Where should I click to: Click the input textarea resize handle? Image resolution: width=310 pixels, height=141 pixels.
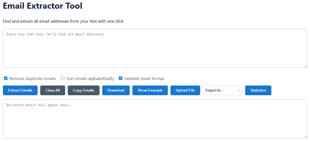pos(305,66)
